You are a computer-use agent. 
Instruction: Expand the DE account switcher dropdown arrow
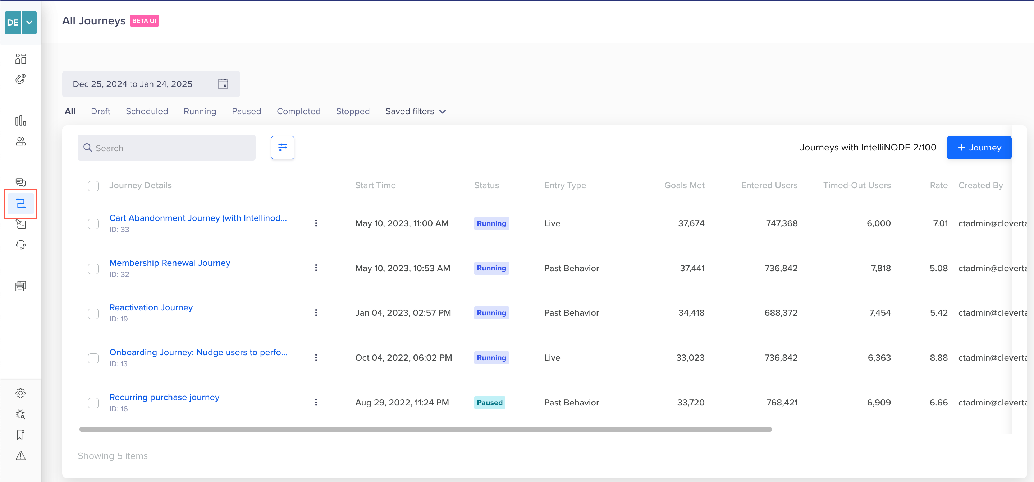(29, 23)
